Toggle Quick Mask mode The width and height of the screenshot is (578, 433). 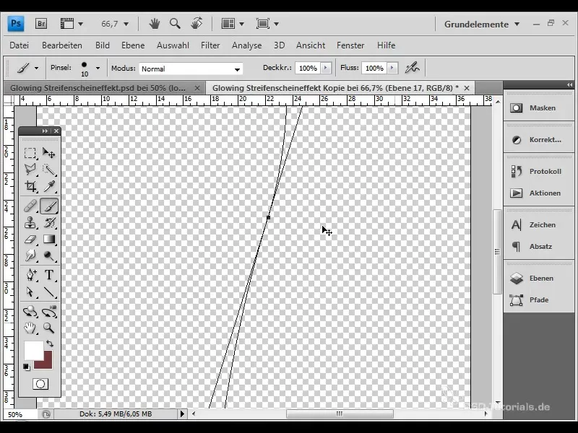coord(40,384)
